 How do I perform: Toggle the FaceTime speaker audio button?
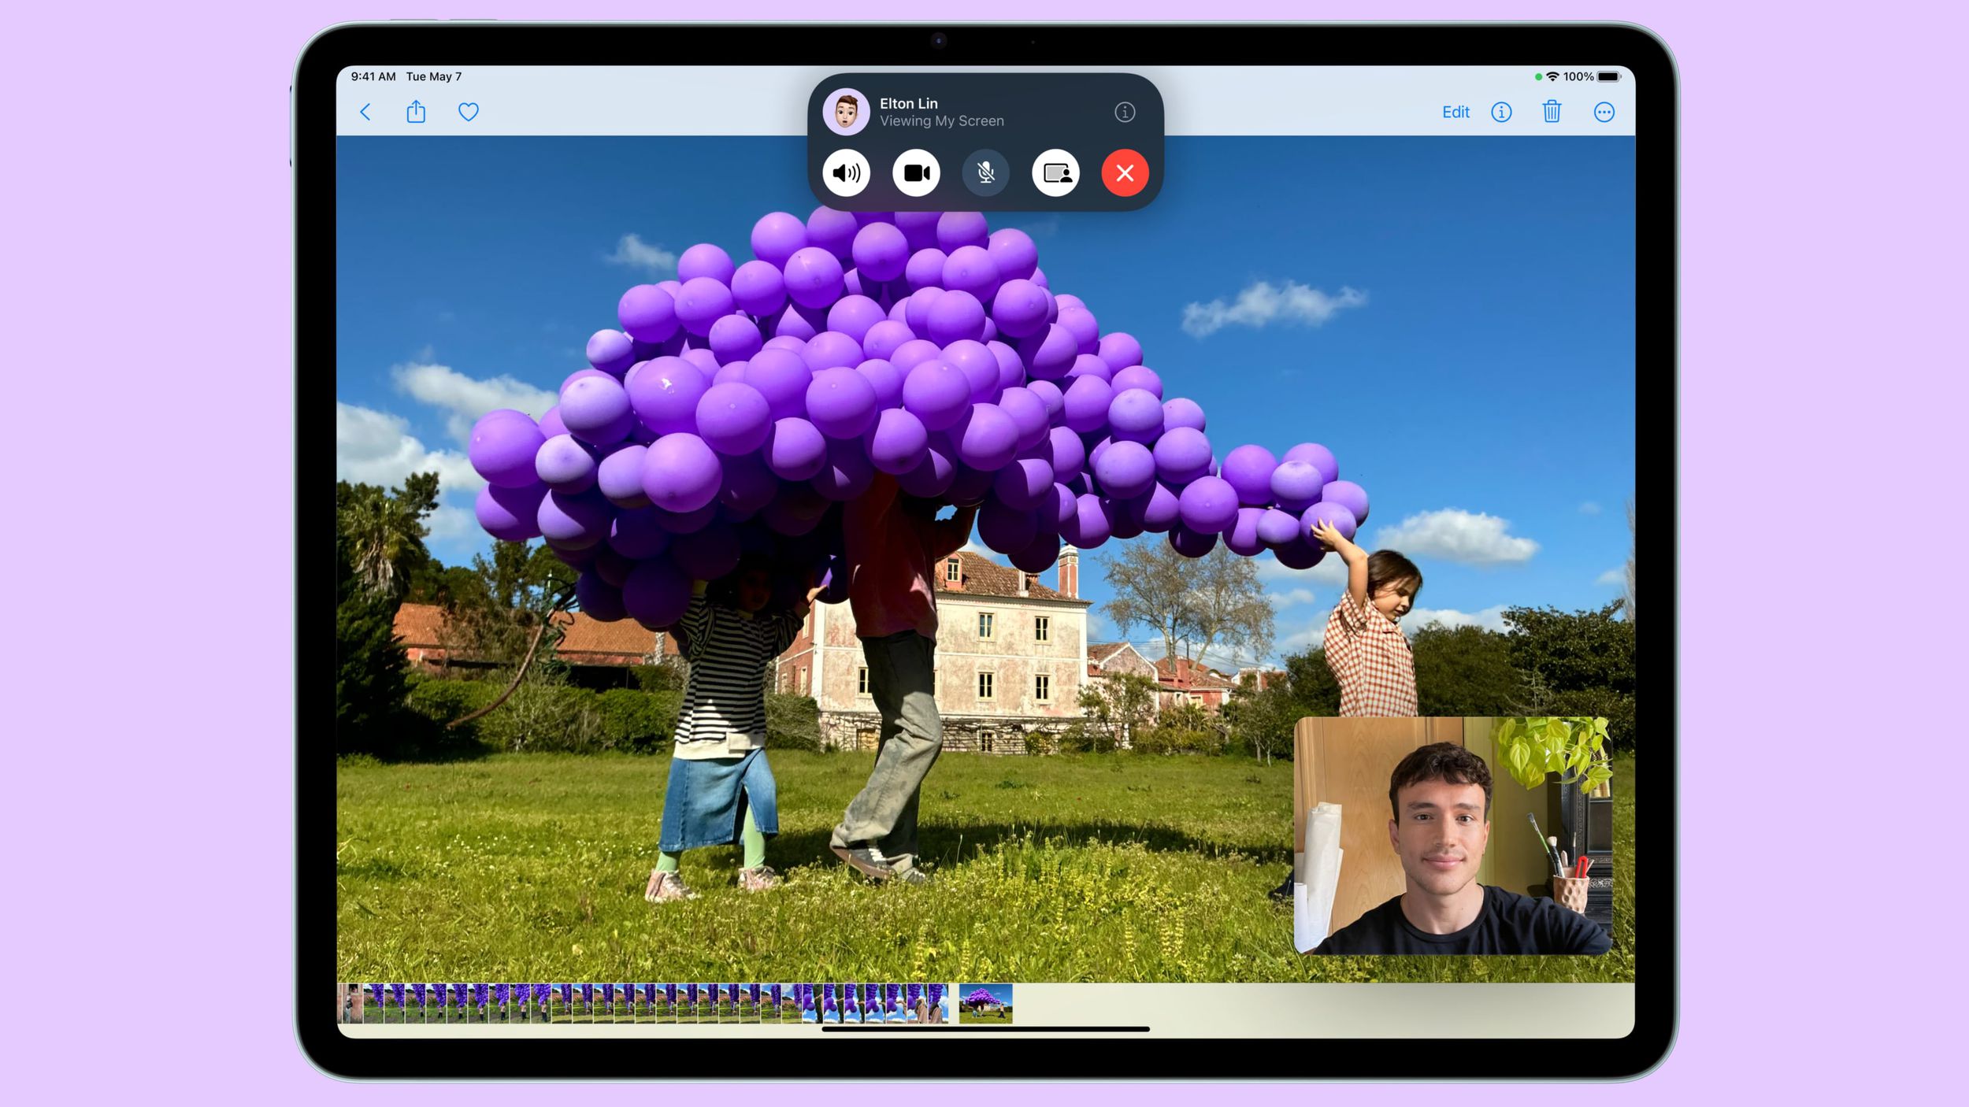847,172
